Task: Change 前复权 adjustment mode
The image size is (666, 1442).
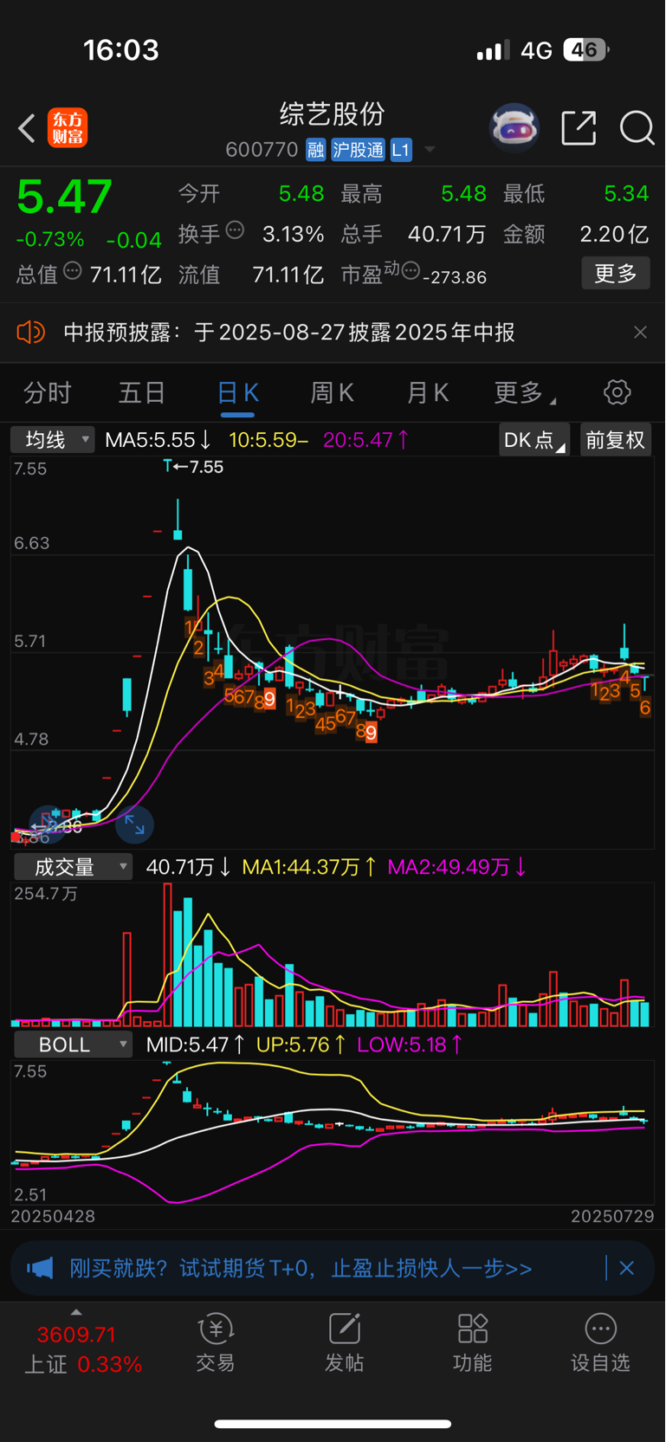Action: (x=615, y=440)
